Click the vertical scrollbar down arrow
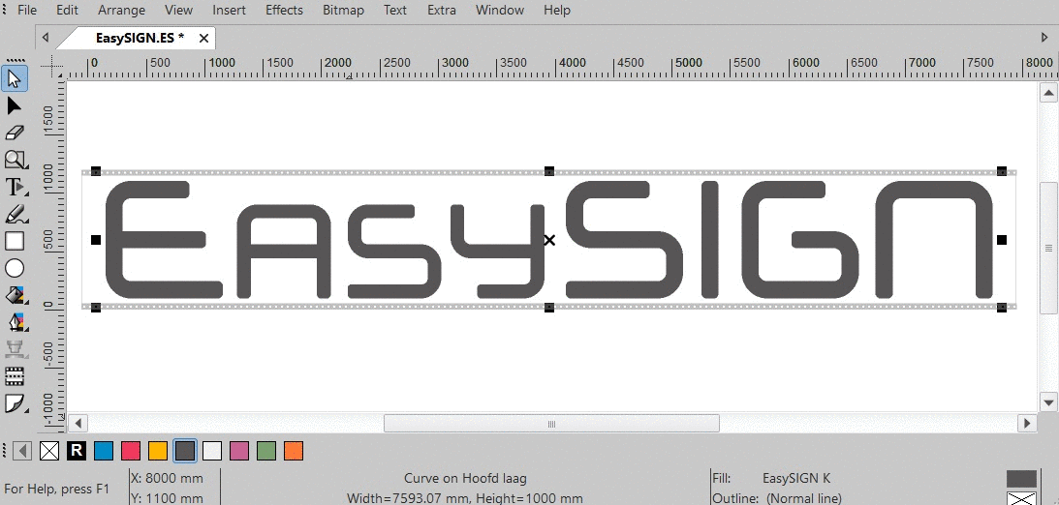 (x=1048, y=402)
